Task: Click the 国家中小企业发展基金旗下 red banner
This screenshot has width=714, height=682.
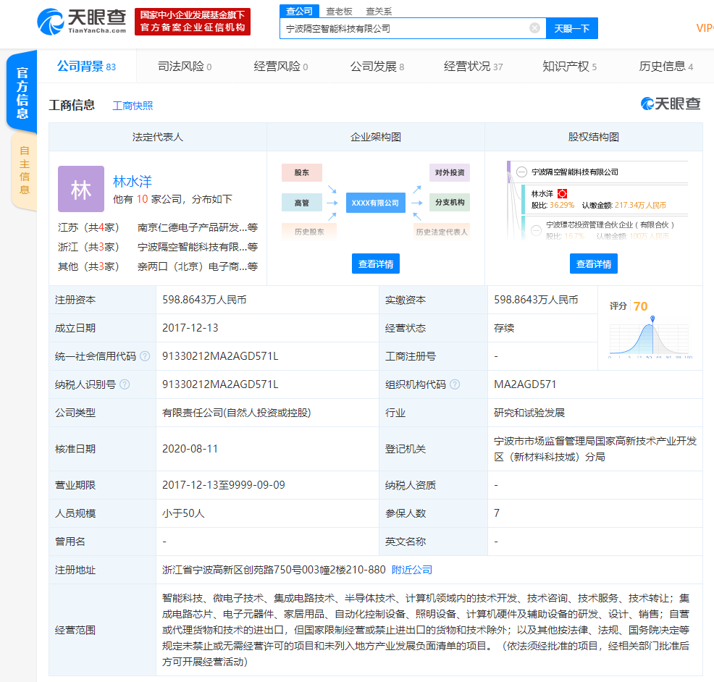Action: pos(193,22)
